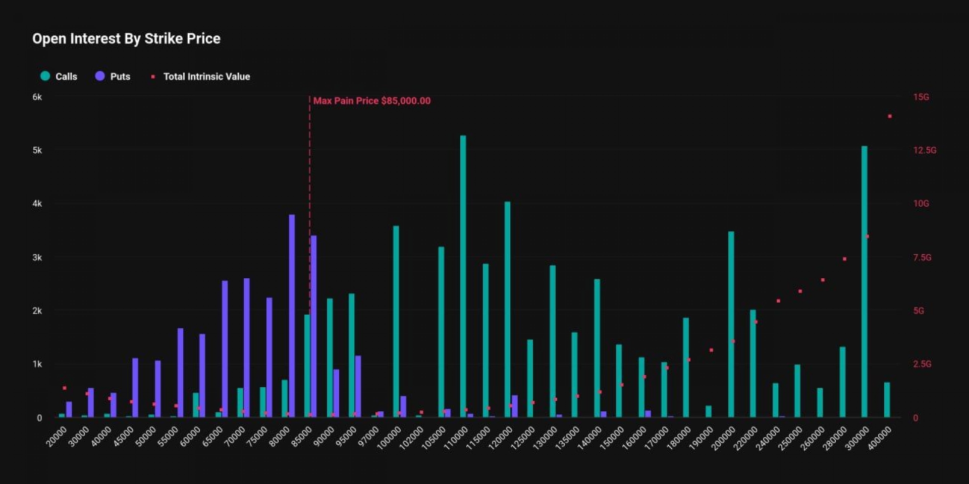Click the call bar at 100000 strike
The height and width of the screenshot is (484, 969).
coord(396,322)
